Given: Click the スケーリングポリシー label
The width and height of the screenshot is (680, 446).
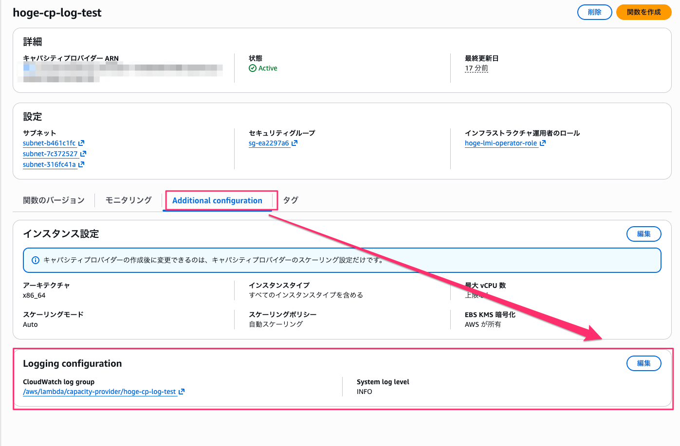Looking at the screenshot, I should click(x=283, y=315).
